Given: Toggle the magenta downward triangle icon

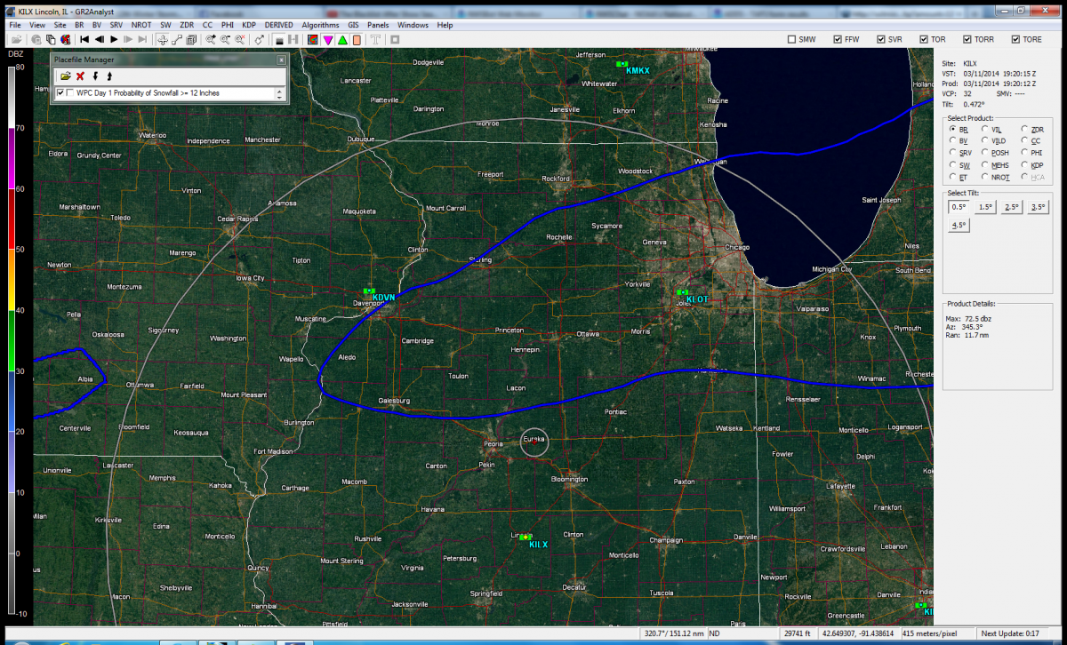Looking at the screenshot, I should [x=328, y=39].
